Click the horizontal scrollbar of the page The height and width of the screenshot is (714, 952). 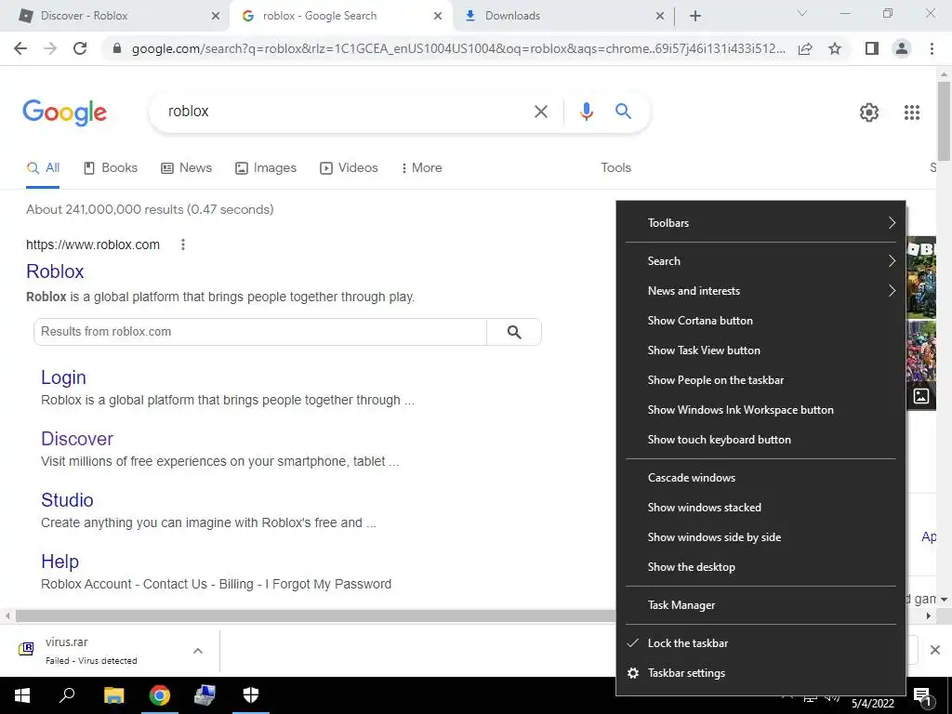click(316, 615)
